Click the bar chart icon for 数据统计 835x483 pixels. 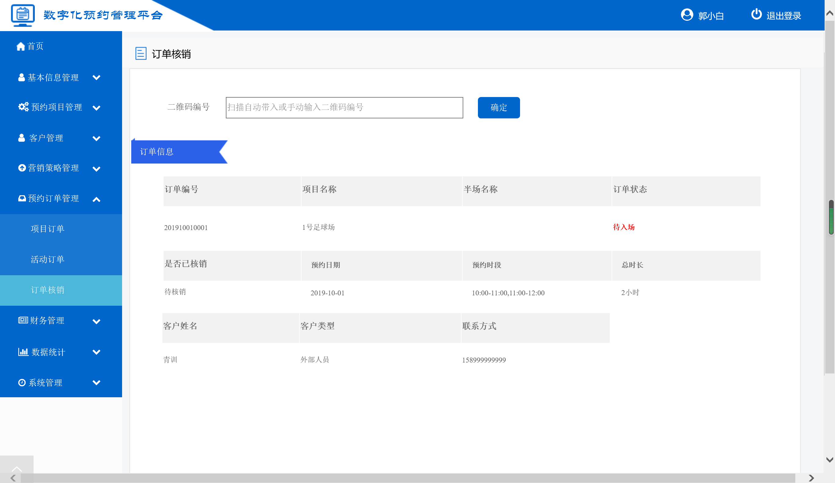[23, 352]
